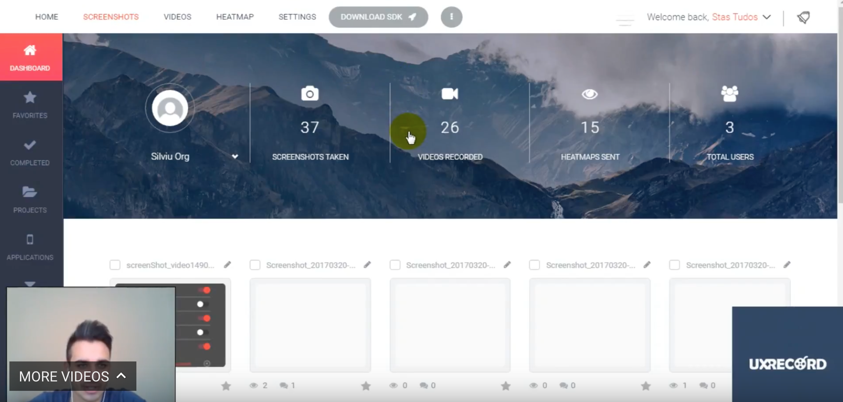
Task: Click the DOWNLOAD SDK button
Action: click(378, 17)
